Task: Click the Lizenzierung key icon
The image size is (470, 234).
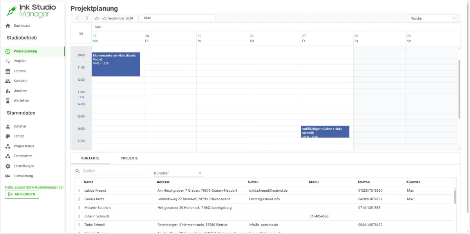Action: pos(7,176)
